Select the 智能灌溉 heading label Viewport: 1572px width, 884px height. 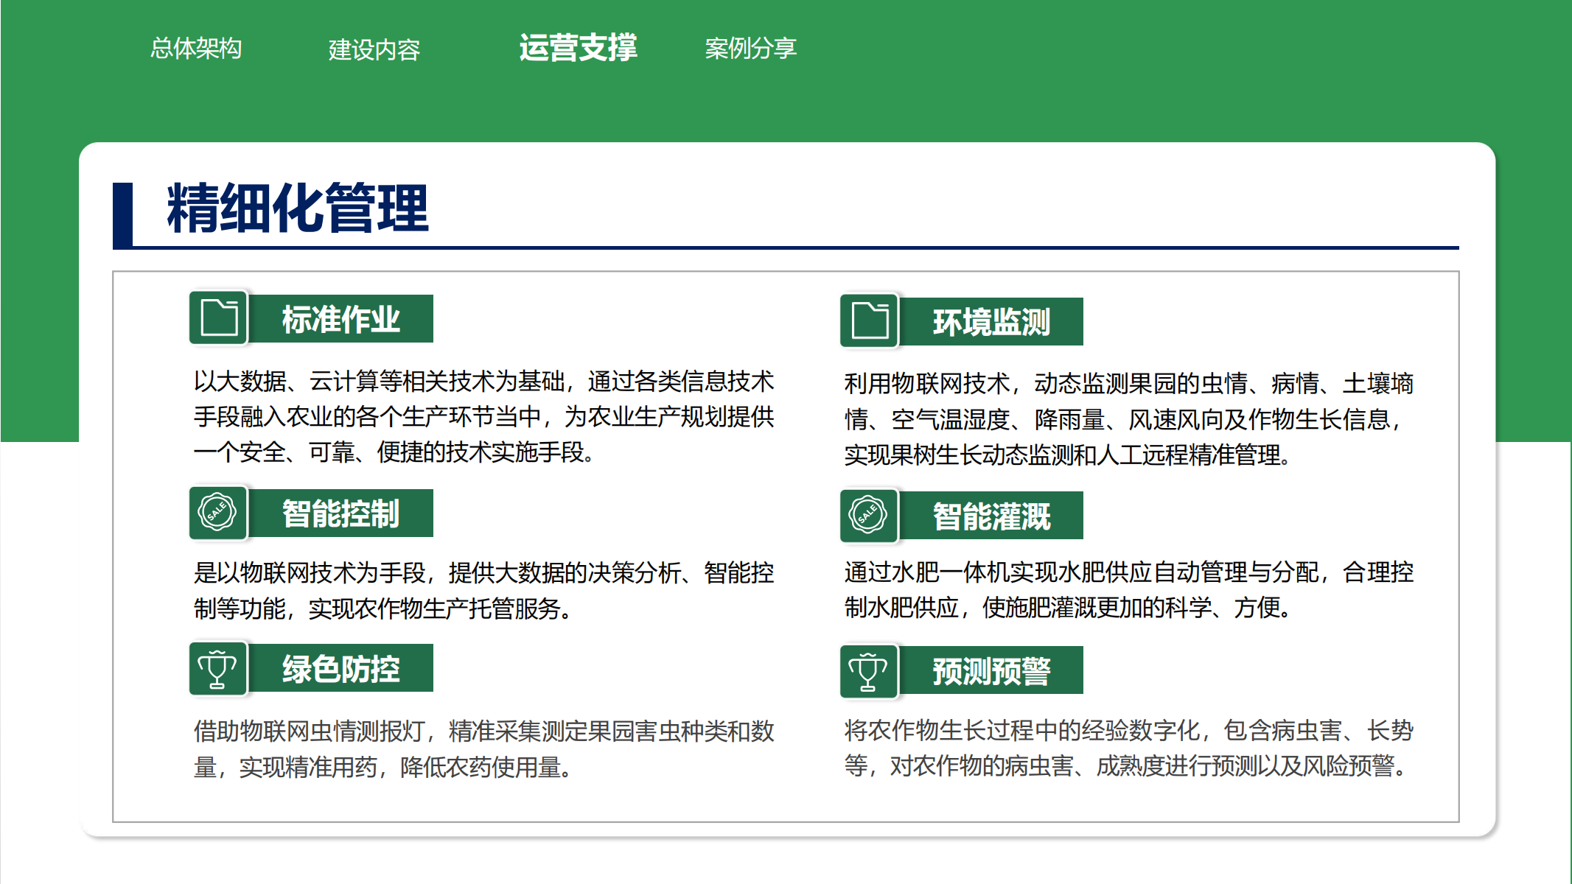click(991, 516)
